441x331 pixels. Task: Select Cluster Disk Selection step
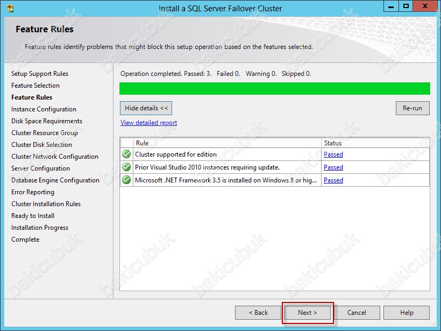(x=41, y=145)
